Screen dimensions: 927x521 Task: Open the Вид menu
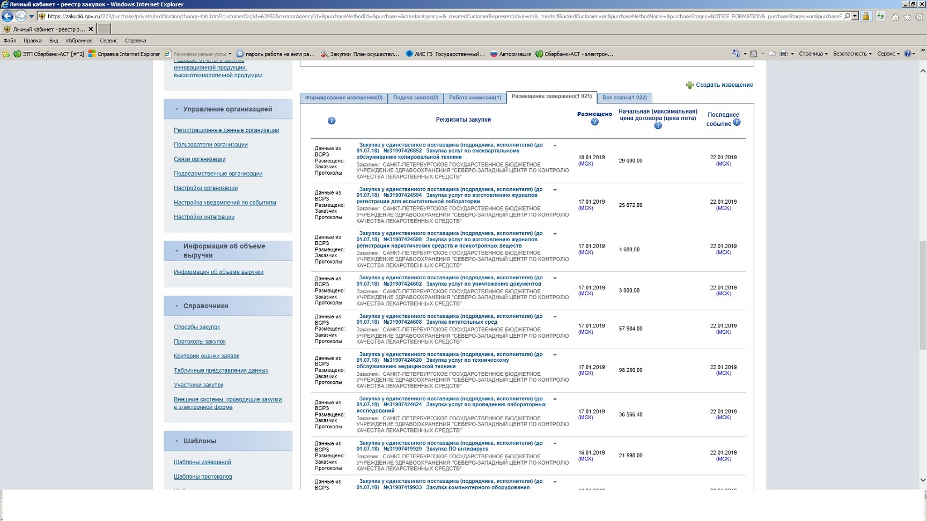[54, 41]
